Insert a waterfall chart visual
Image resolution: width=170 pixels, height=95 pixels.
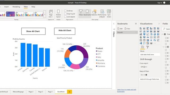point(141,34)
